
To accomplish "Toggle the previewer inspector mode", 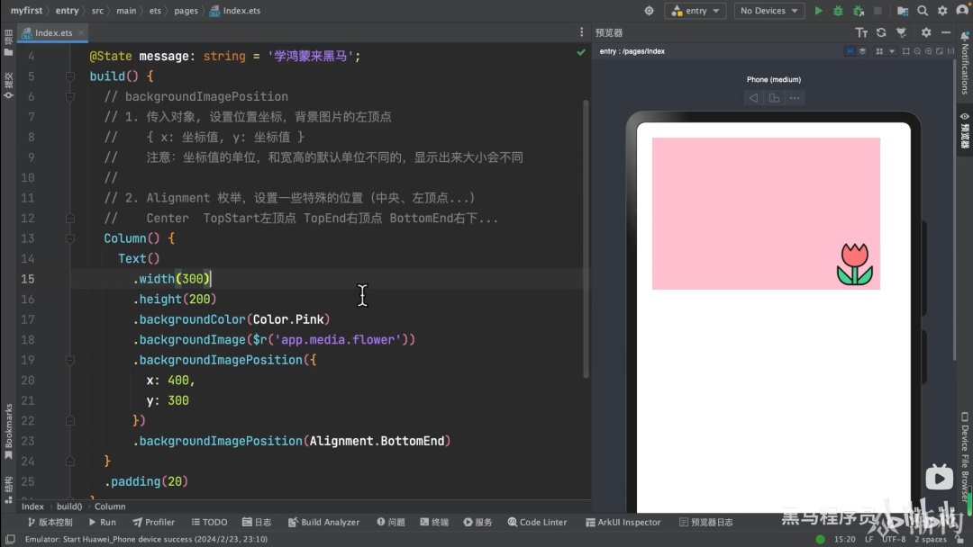I will (x=850, y=51).
